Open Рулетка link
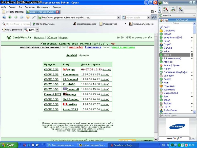Screen dimensions: 197x148 pyautogui.click(x=85, y=44)
